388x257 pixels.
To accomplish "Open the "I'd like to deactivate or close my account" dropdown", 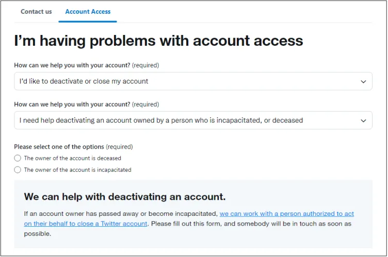I will click(x=186, y=81).
